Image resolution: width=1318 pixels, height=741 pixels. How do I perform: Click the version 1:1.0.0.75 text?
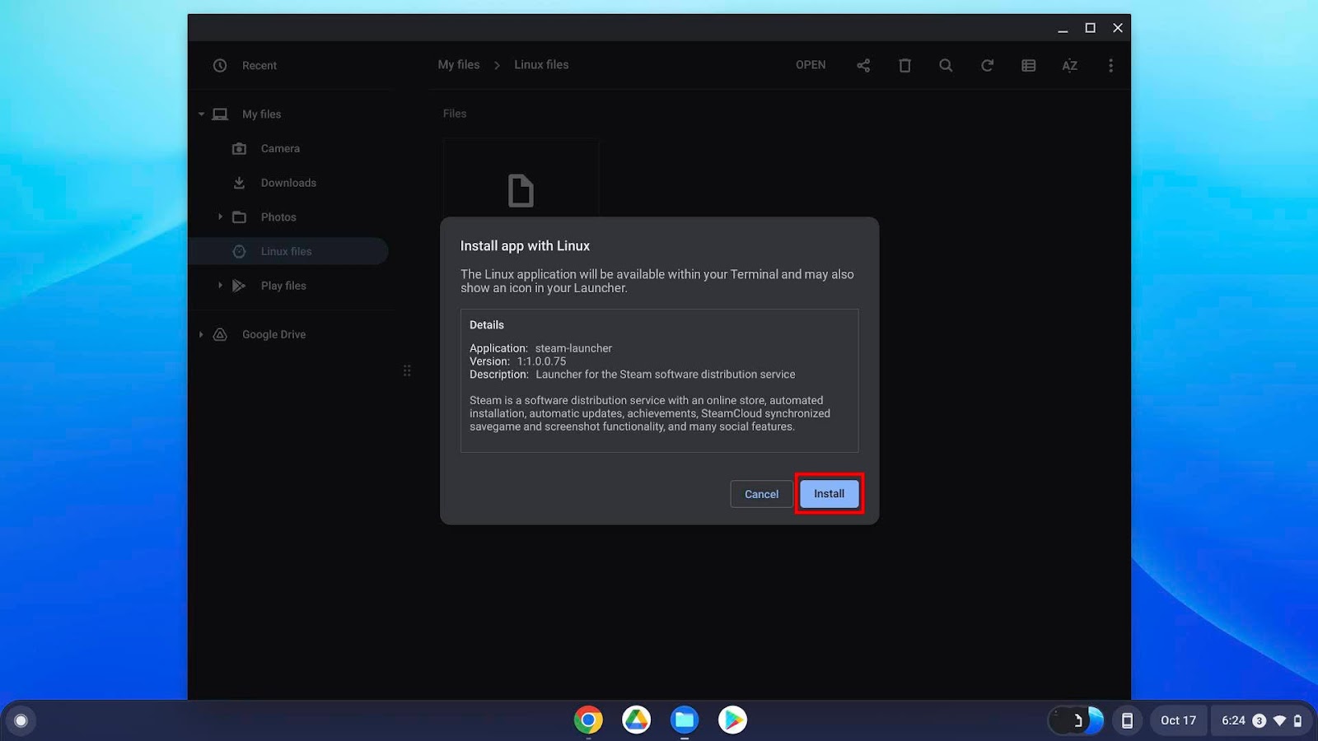(x=541, y=361)
